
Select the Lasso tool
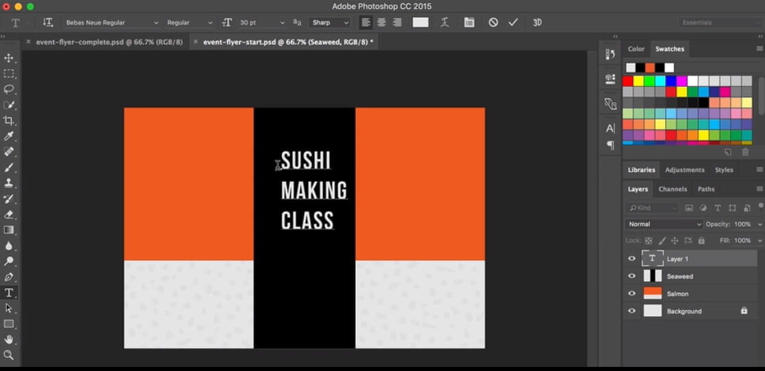[x=10, y=89]
